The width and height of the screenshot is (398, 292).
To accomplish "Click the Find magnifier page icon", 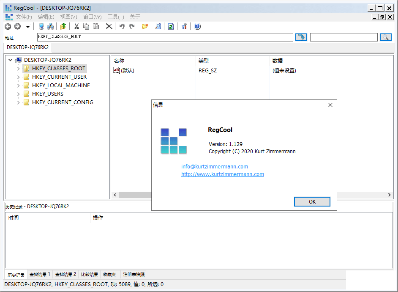I will pos(158,26).
